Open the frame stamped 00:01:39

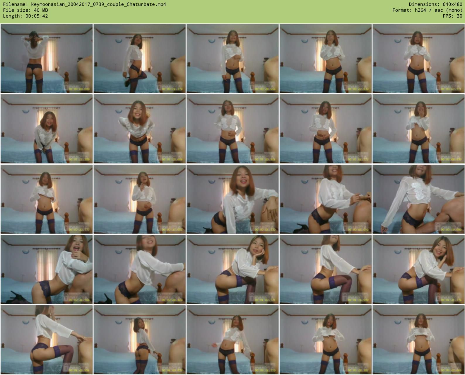point(232,129)
